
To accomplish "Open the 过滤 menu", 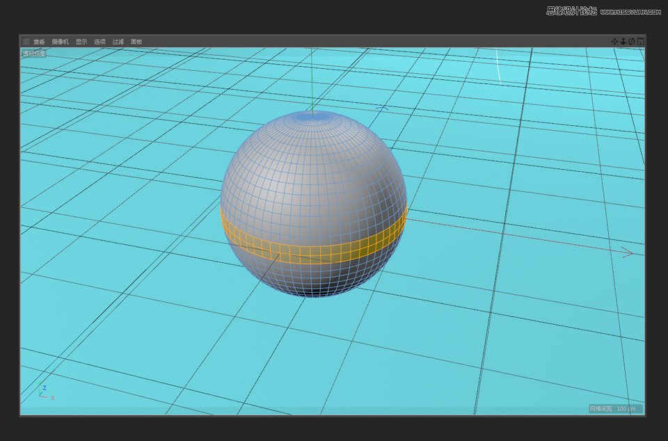I will (x=118, y=41).
